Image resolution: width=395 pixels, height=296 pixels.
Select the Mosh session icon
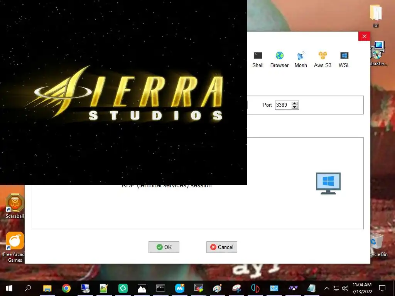coord(301,60)
